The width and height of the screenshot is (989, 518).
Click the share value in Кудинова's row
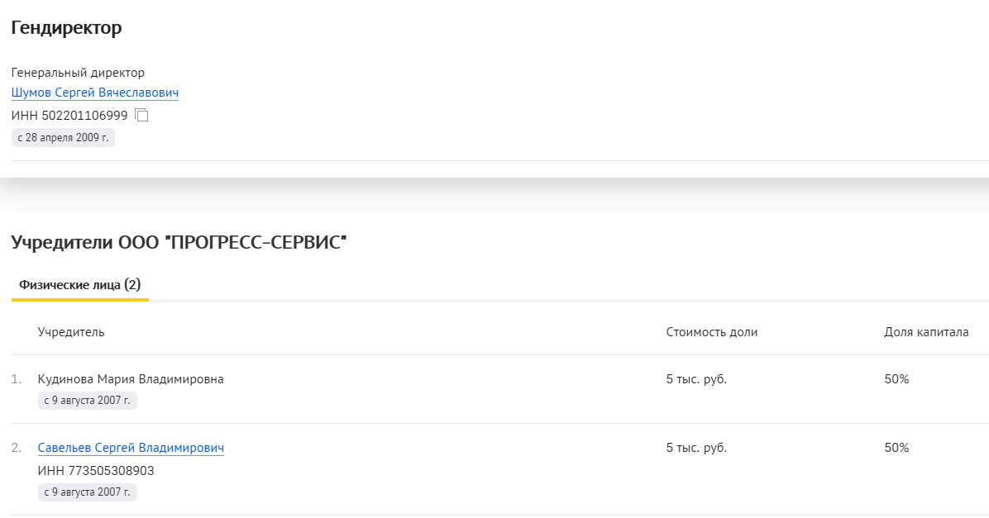pos(696,379)
